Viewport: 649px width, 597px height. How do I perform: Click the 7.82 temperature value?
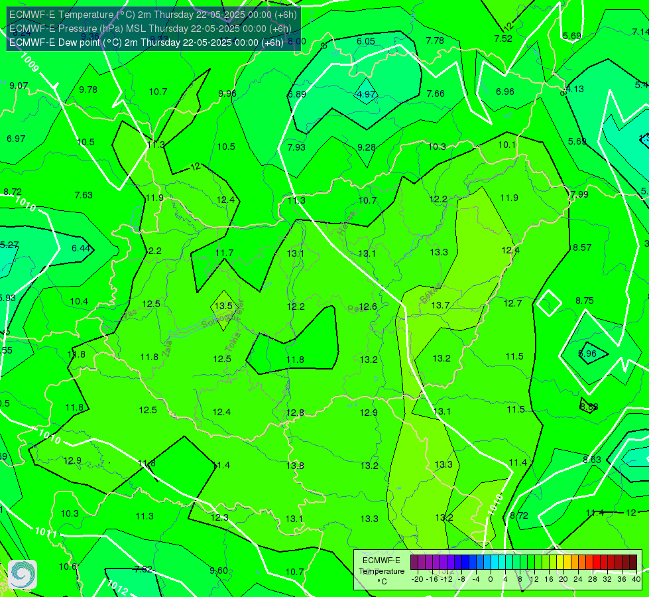[143, 569]
